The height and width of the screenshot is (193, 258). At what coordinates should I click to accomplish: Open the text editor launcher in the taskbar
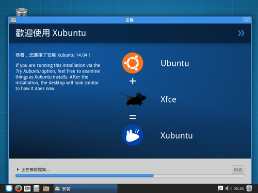coord(36,188)
